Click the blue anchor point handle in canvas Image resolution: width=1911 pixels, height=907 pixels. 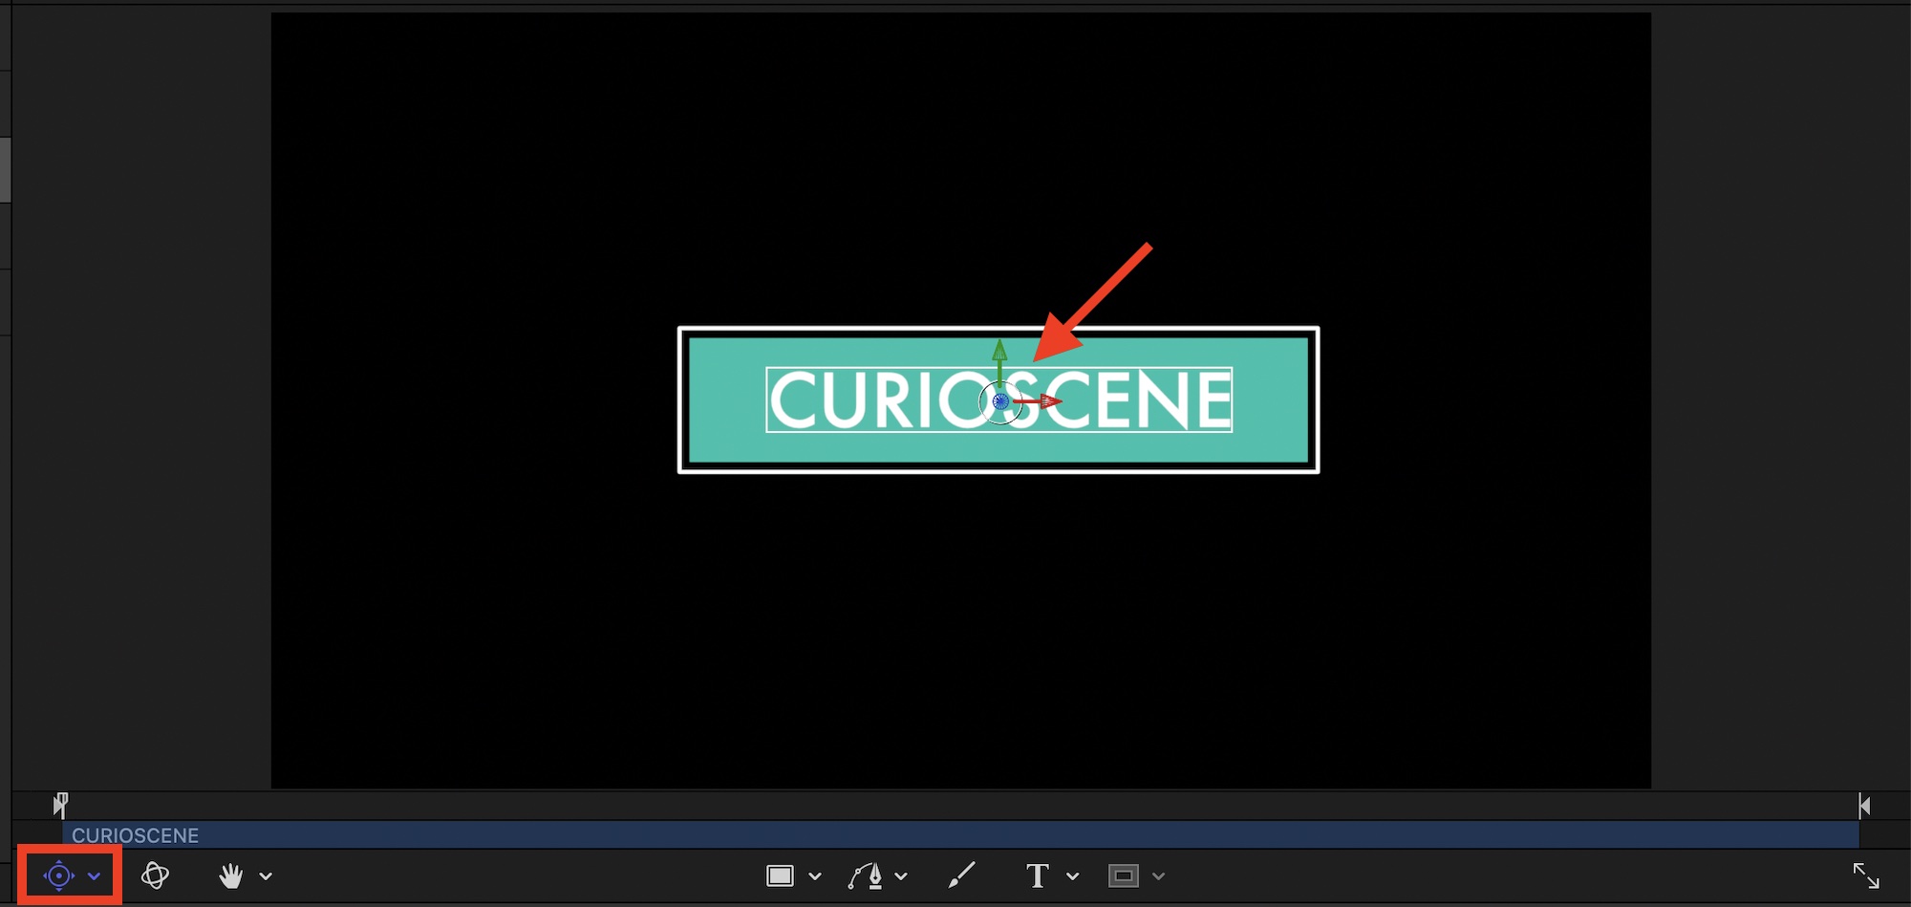1000,401
